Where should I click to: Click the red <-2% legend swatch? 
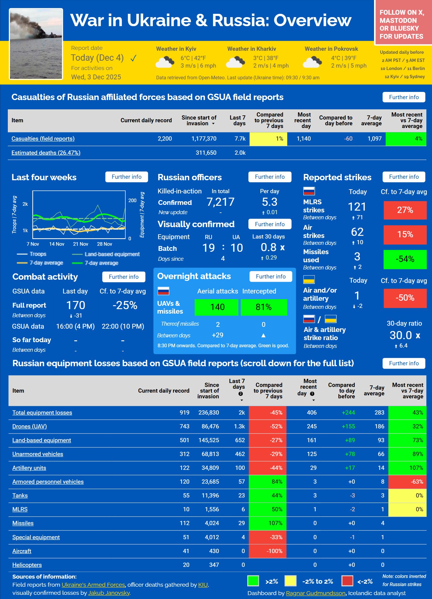pos(347,581)
